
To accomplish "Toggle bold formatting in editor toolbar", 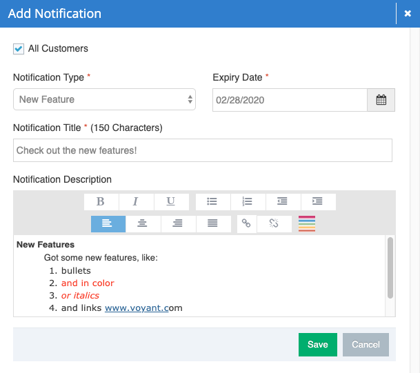I will (101, 201).
